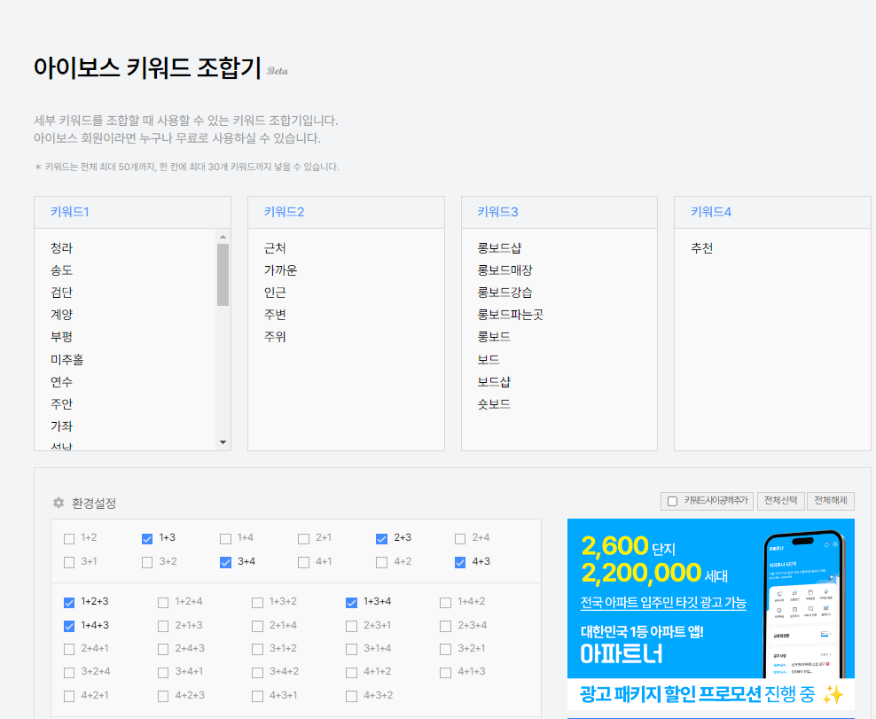The width and height of the screenshot is (876, 719).
Task: Uncheck the 1+3 combination box
Action: coord(147,538)
